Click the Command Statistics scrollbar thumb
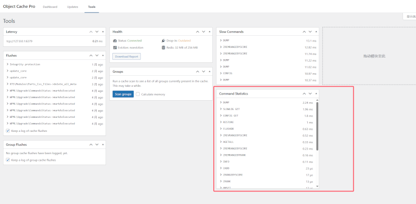Screen dimensions: 416x204 click(x=317, y=126)
